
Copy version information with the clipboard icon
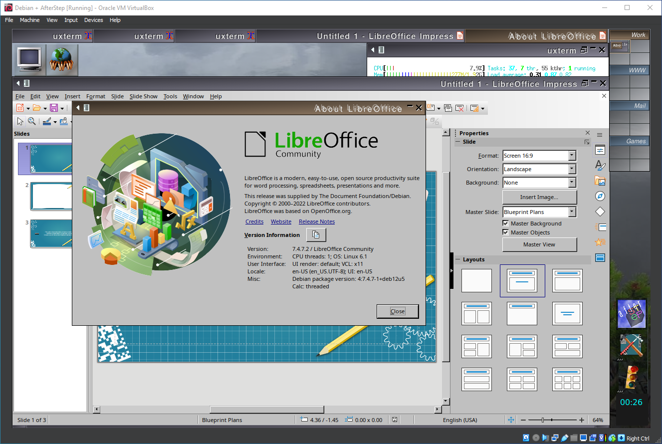pyautogui.click(x=316, y=235)
